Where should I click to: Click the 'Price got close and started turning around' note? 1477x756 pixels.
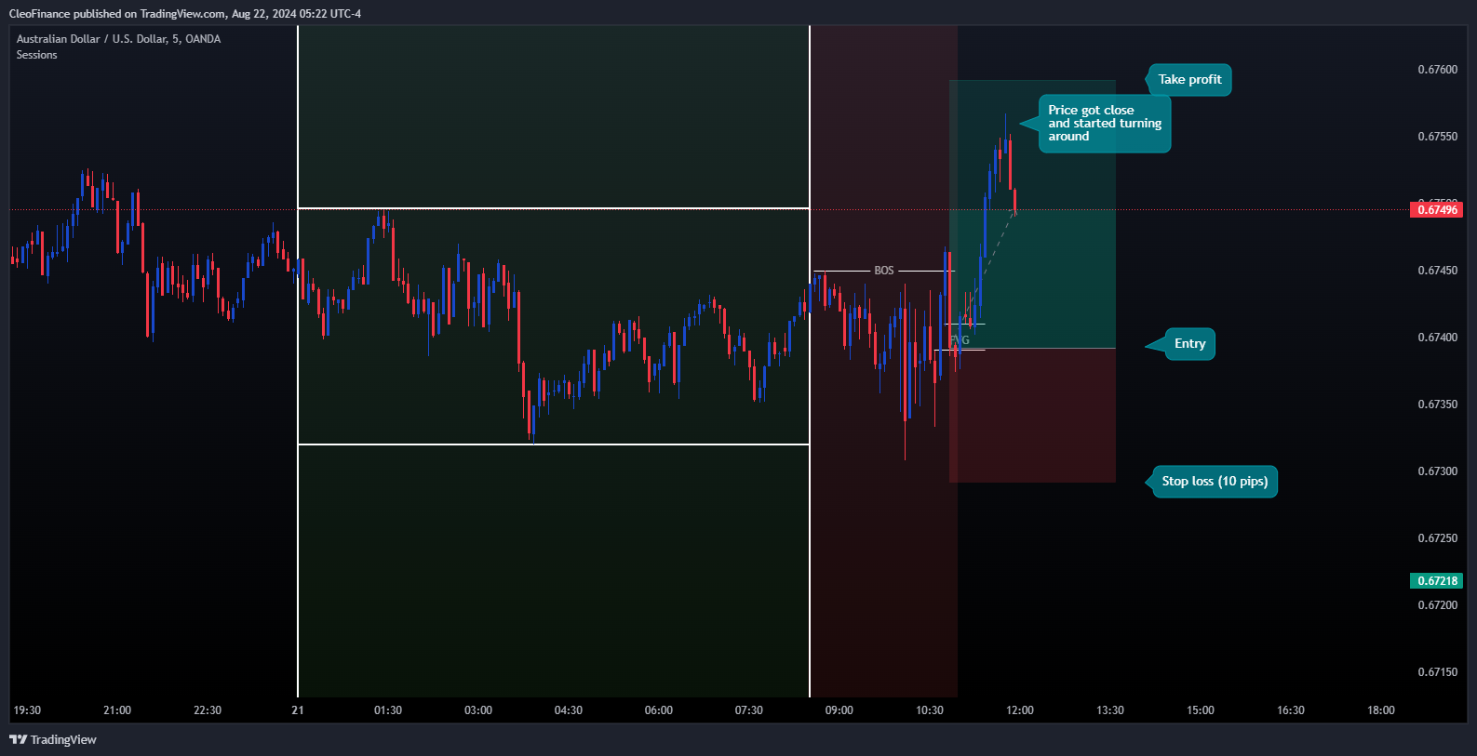click(1105, 124)
